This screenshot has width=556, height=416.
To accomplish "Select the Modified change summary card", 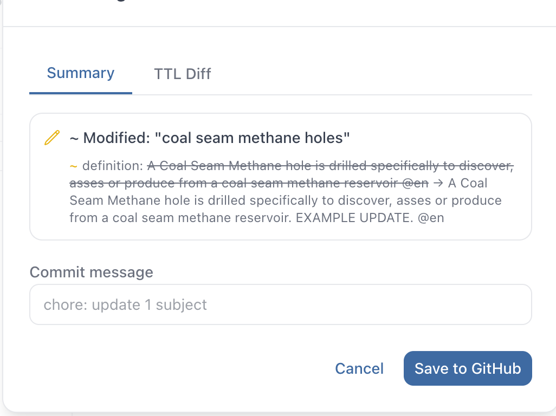I will tap(281, 175).
